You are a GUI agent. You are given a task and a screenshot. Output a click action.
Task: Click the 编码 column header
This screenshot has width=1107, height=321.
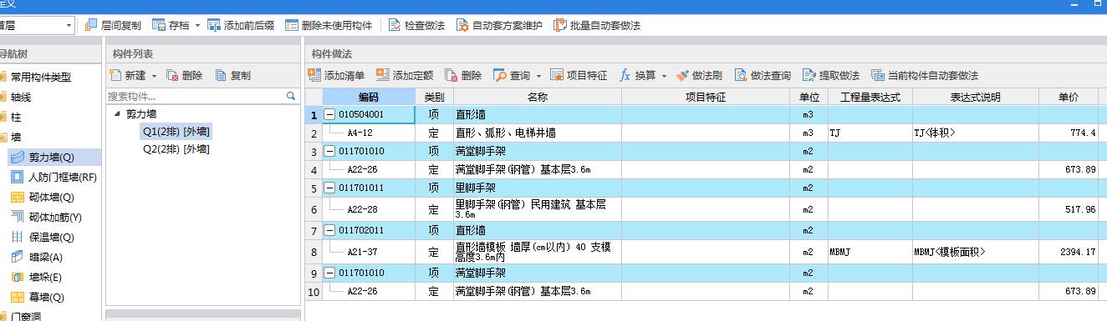coord(369,97)
